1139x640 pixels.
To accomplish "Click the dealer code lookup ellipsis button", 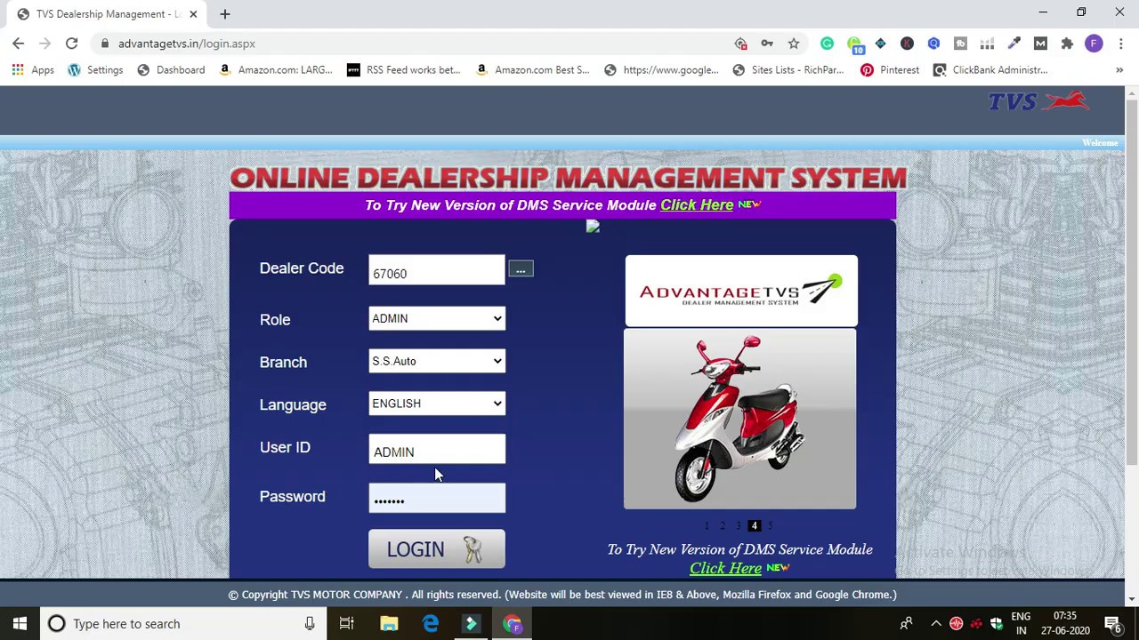I will click(x=521, y=269).
